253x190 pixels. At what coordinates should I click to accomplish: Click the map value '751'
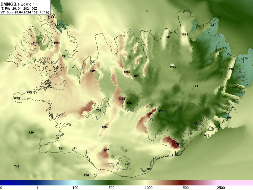tap(99, 110)
